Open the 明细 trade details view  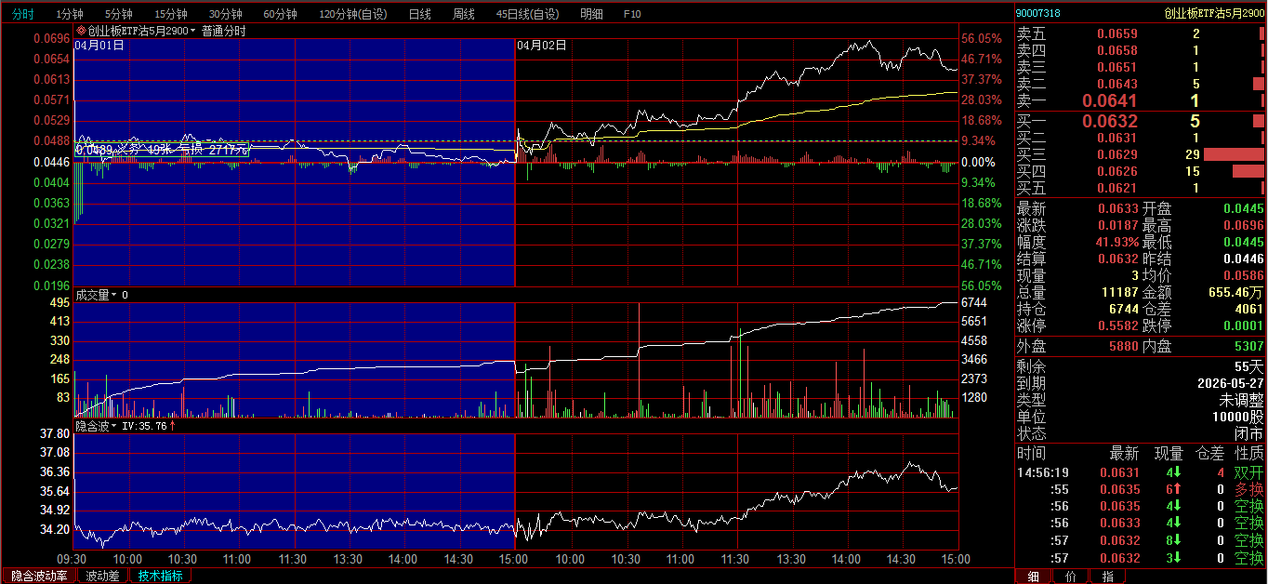(590, 14)
